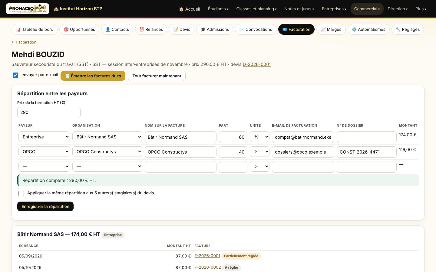Open Étudiants menu

pos(218,9)
